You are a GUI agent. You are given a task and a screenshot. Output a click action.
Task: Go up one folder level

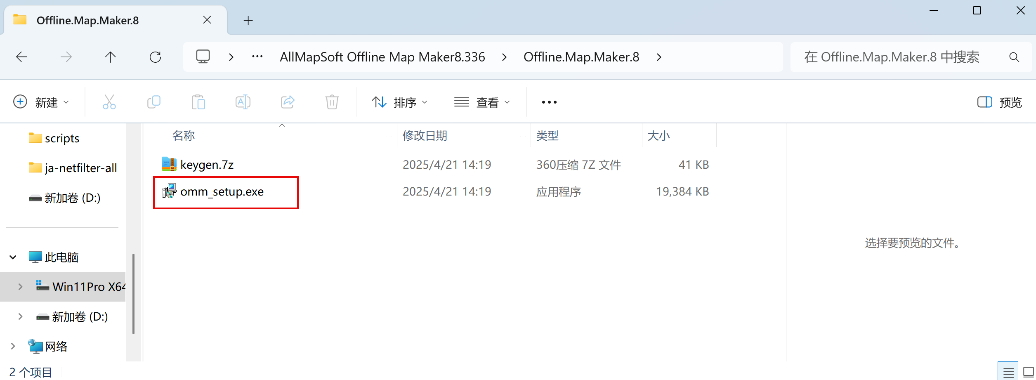(x=110, y=57)
